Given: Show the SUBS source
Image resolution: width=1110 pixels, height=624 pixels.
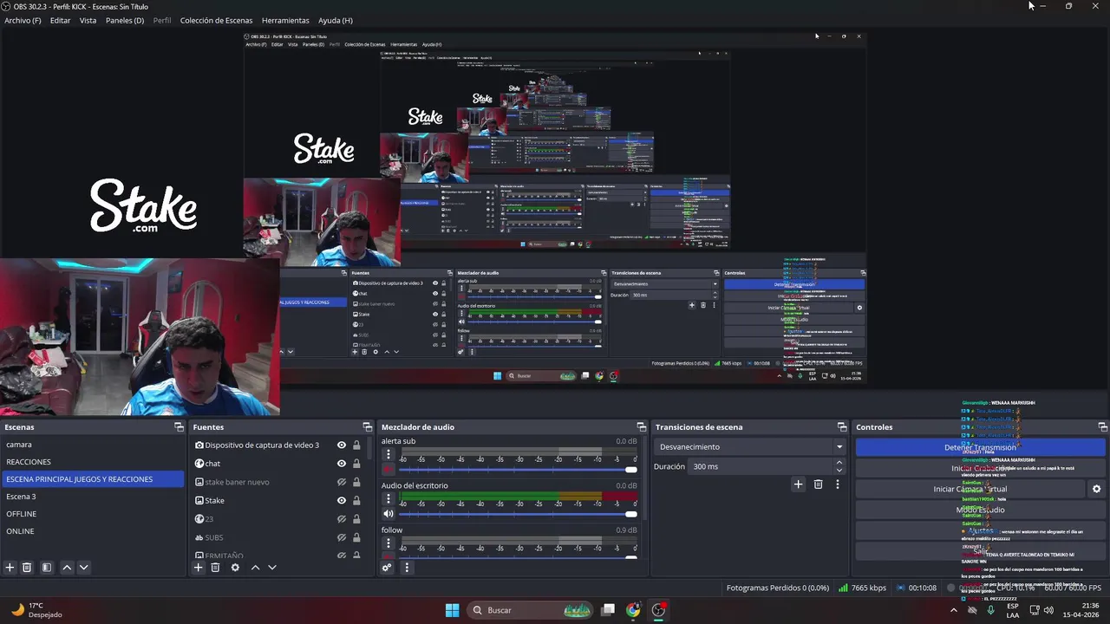Looking at the screenshot, I should click(x=341, y=537).
